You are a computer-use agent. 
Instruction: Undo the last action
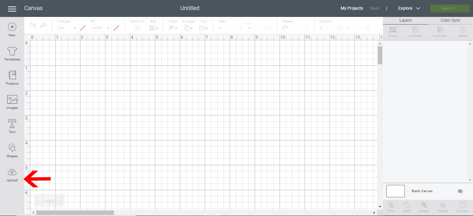coord(33,25)
